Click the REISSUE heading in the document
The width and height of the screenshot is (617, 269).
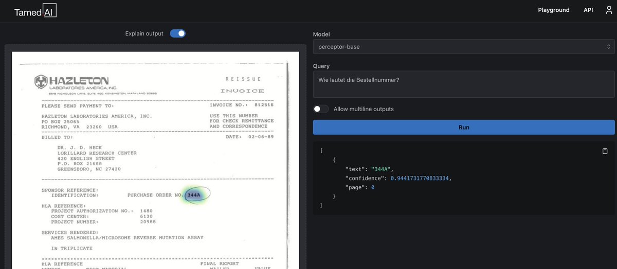[243, 79]
